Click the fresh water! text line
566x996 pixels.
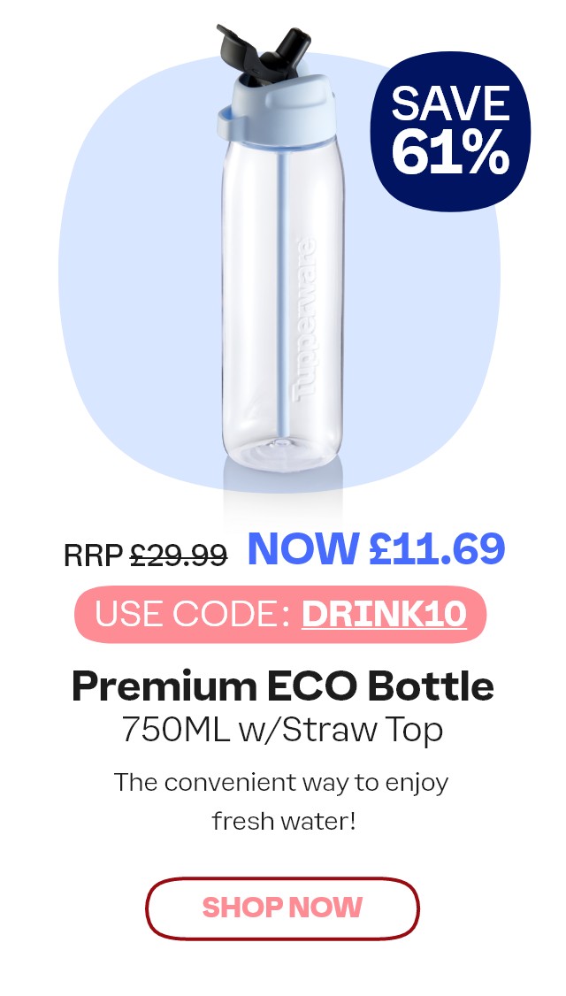283,822
